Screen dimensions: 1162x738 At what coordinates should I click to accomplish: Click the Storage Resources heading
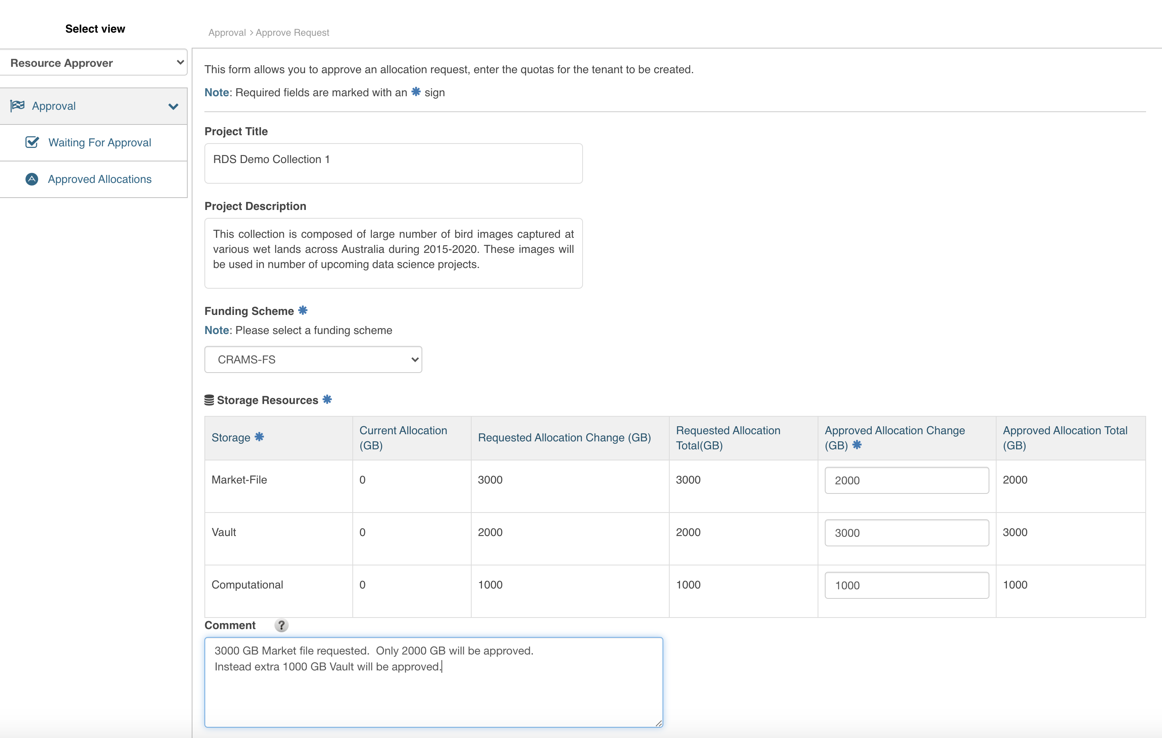[x=267, y=400]
